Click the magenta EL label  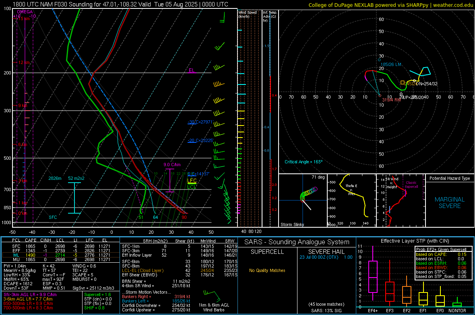coord(192,70)
